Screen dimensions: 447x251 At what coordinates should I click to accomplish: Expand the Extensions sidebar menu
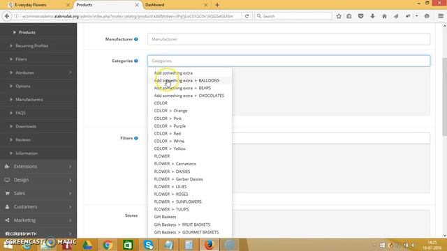pyautogui.click(x=38, y=167)
